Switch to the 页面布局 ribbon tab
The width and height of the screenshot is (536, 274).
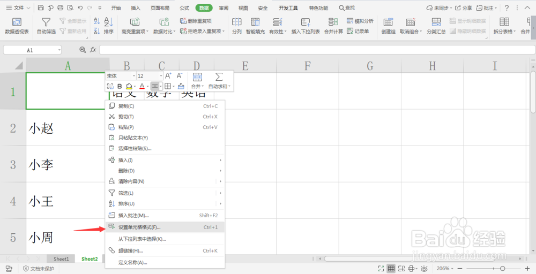tap(160, 8)
